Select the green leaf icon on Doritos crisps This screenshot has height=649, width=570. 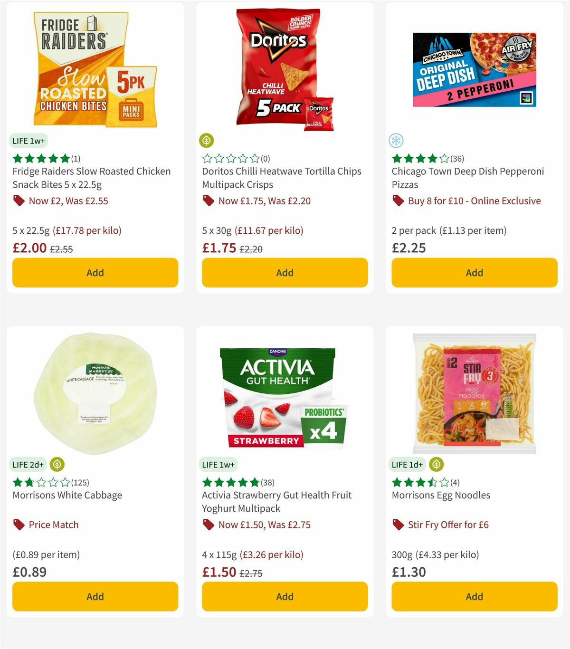pos(207,141)
